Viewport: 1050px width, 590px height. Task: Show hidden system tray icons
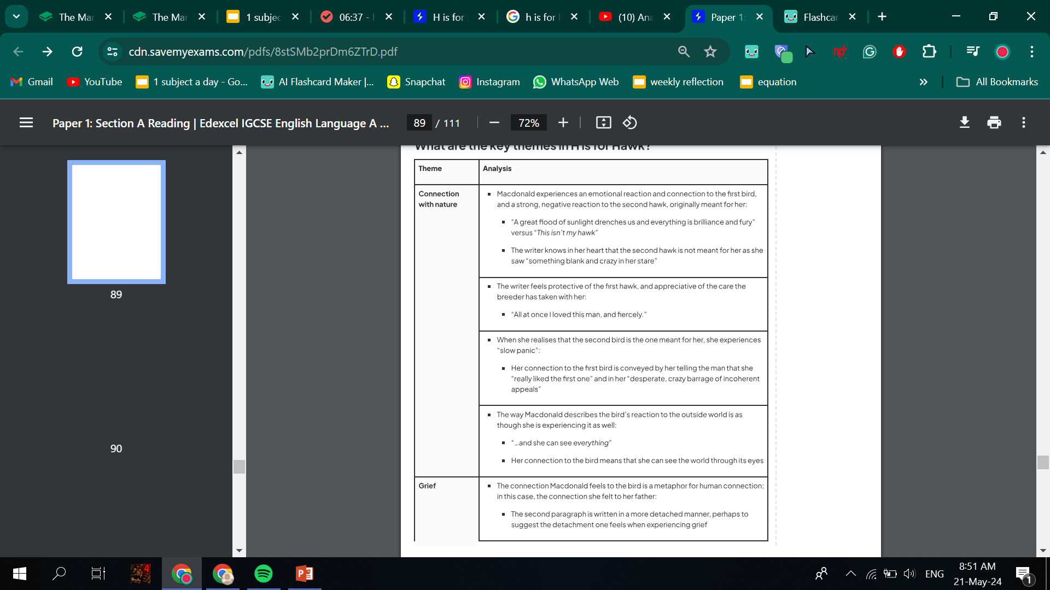851,574
